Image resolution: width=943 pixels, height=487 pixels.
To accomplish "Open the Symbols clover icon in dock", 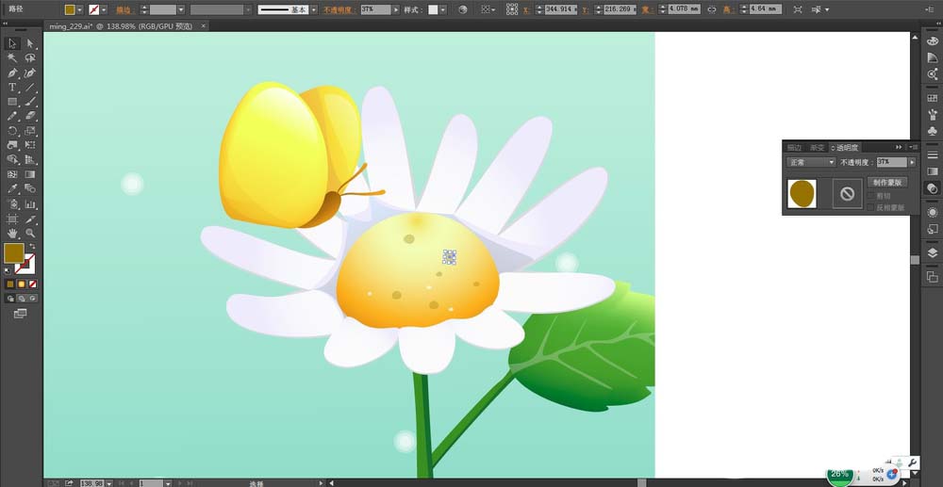I will pyautogui.click(x=933, y=130).
